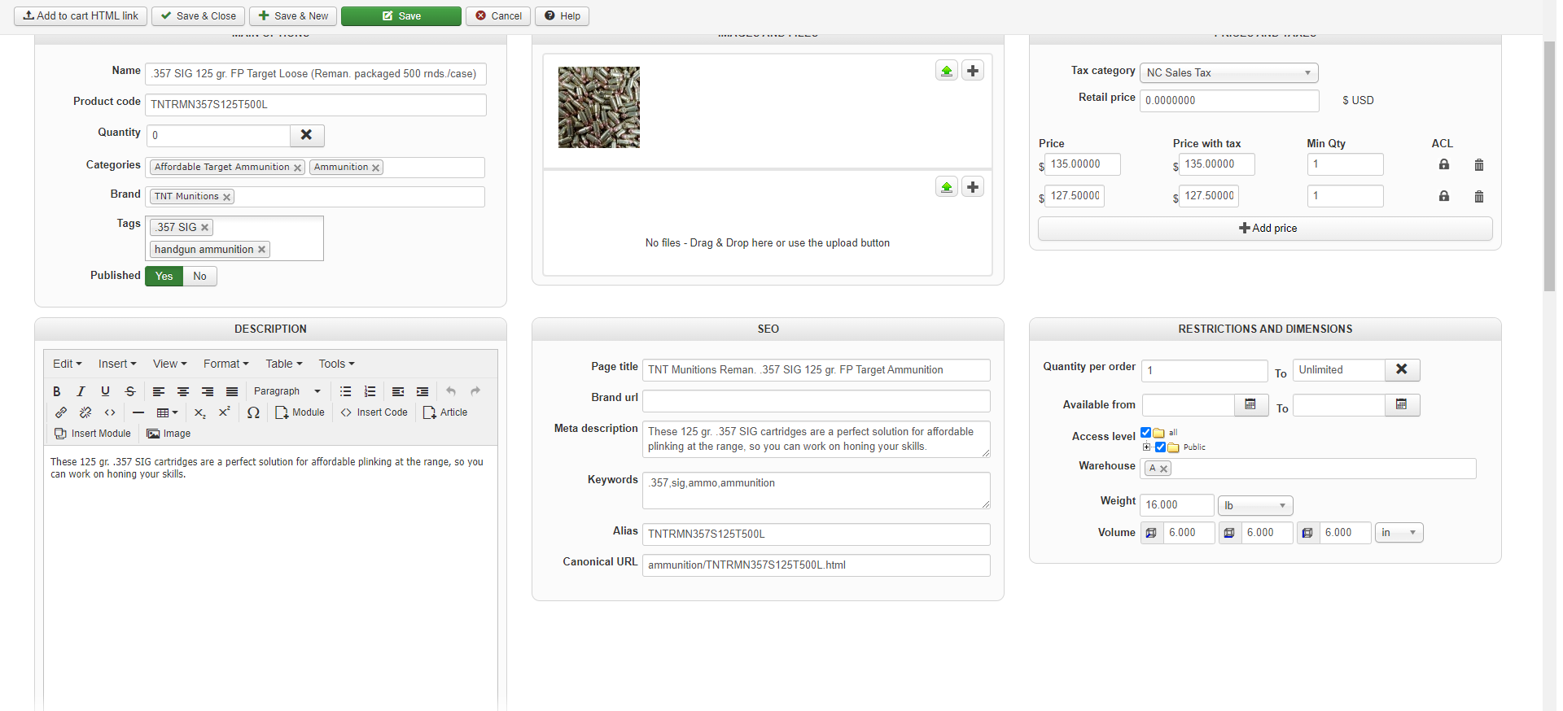Viewport: 1563px width, 711px height.
Task: Insert horizontal line in description
Action: click(x=138, y=412)
